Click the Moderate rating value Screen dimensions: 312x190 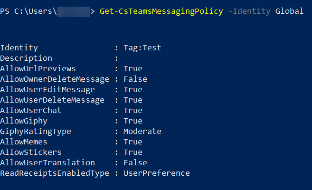click(x=142, y=132)
